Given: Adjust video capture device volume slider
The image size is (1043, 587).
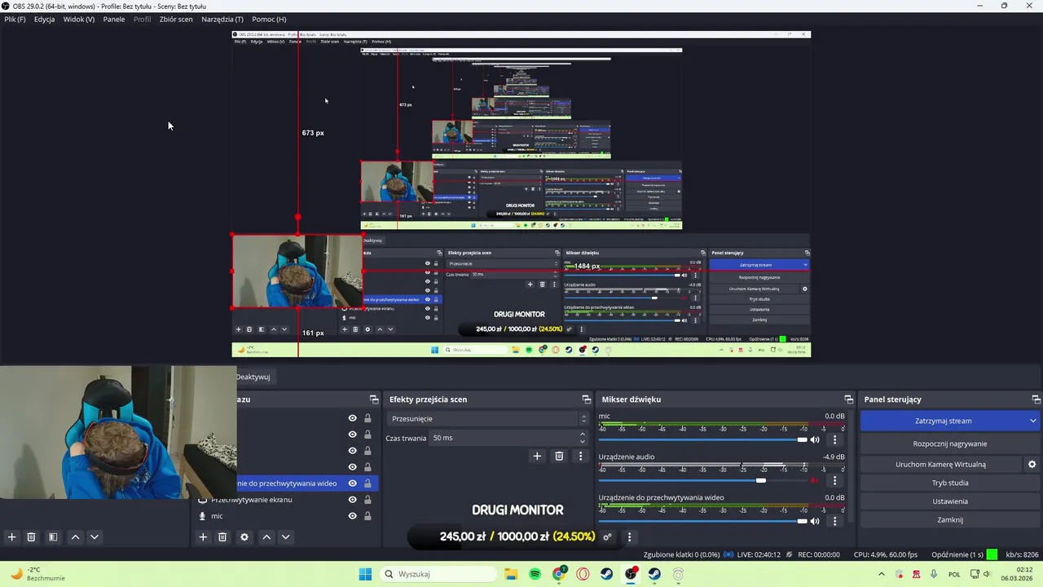Looking at the screenshot, I should coord(703,521).
